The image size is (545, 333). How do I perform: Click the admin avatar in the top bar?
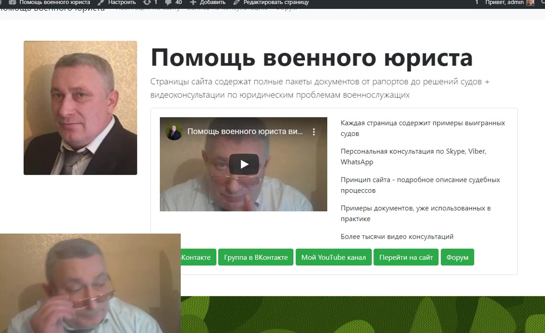click(530, 2)
